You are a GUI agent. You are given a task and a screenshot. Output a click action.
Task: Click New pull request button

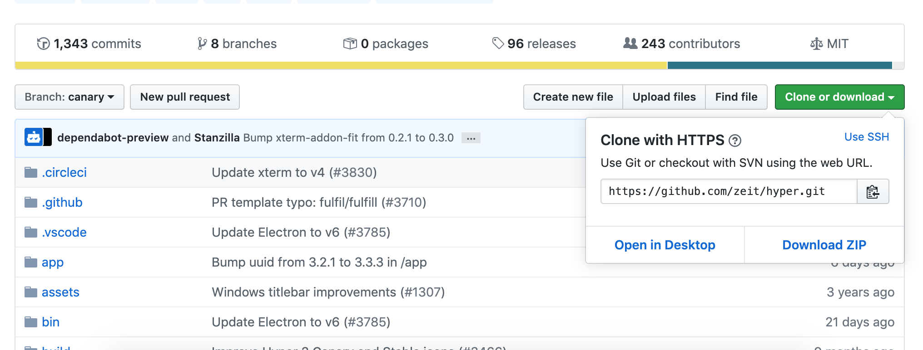pos(185,97)
